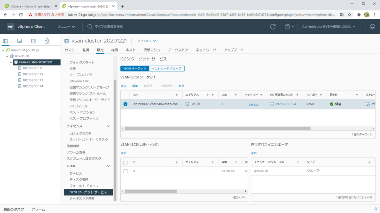Screen dimensions: 380x213
Task: Open Networking inventory icon
Action: click(x=47, y=41)
